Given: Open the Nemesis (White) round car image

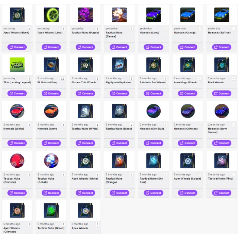Looking at the screenshot, I should coord(17,111).
